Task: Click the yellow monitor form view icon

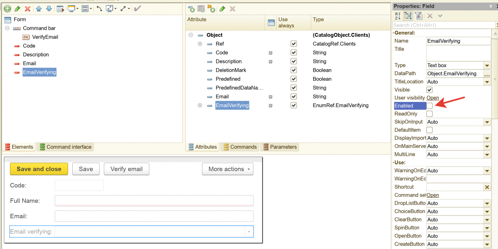Action: [72, 9]
